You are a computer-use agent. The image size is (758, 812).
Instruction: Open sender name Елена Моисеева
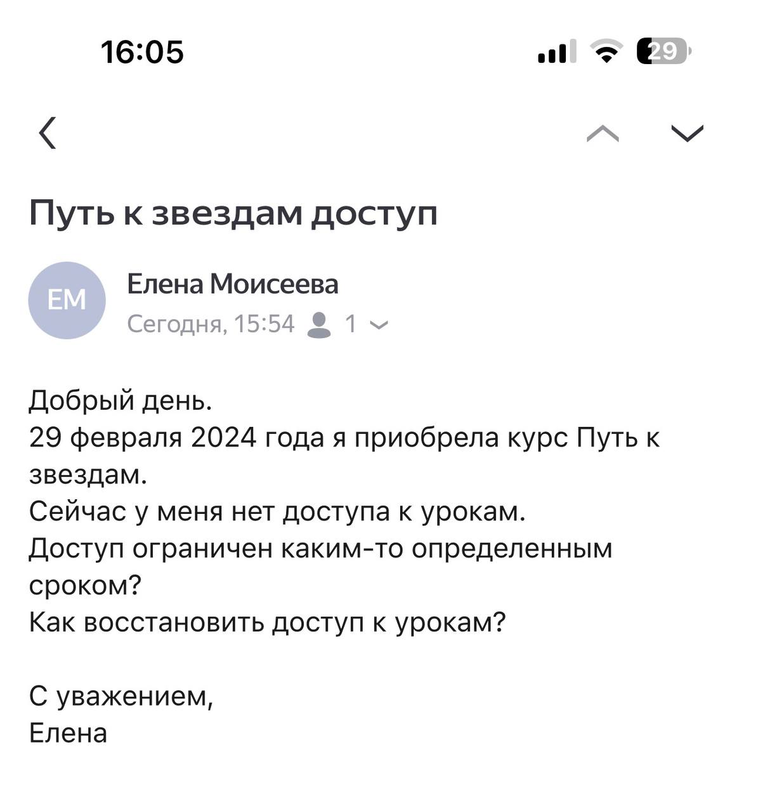coord(232,284)
